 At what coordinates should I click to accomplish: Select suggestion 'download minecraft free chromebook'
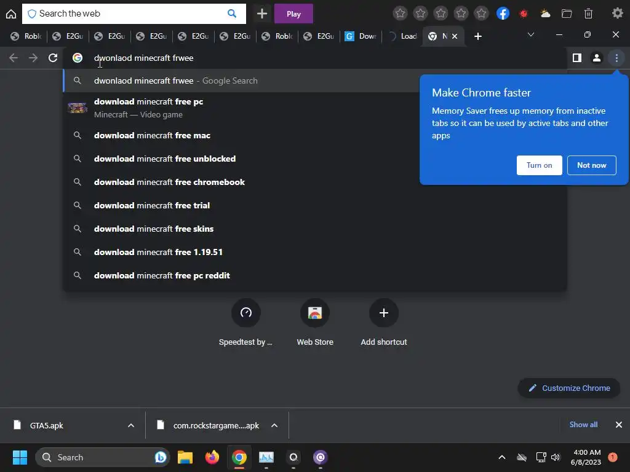click(x=241, y=182)
